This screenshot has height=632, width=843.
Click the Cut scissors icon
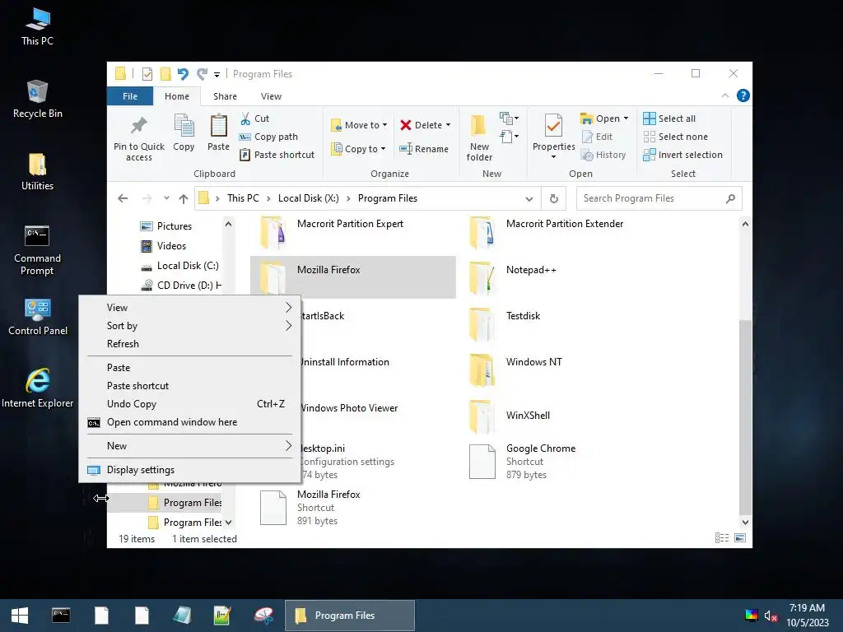click(x=245, y=118)
